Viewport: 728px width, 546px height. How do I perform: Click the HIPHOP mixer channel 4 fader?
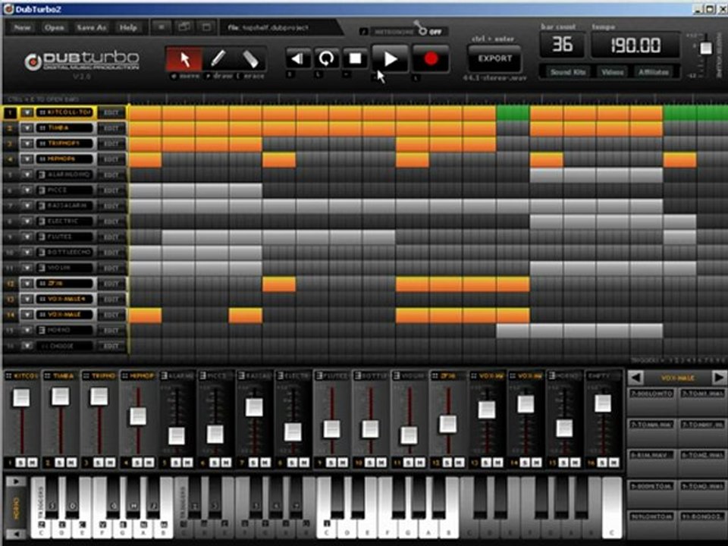[x=138, y=416]
